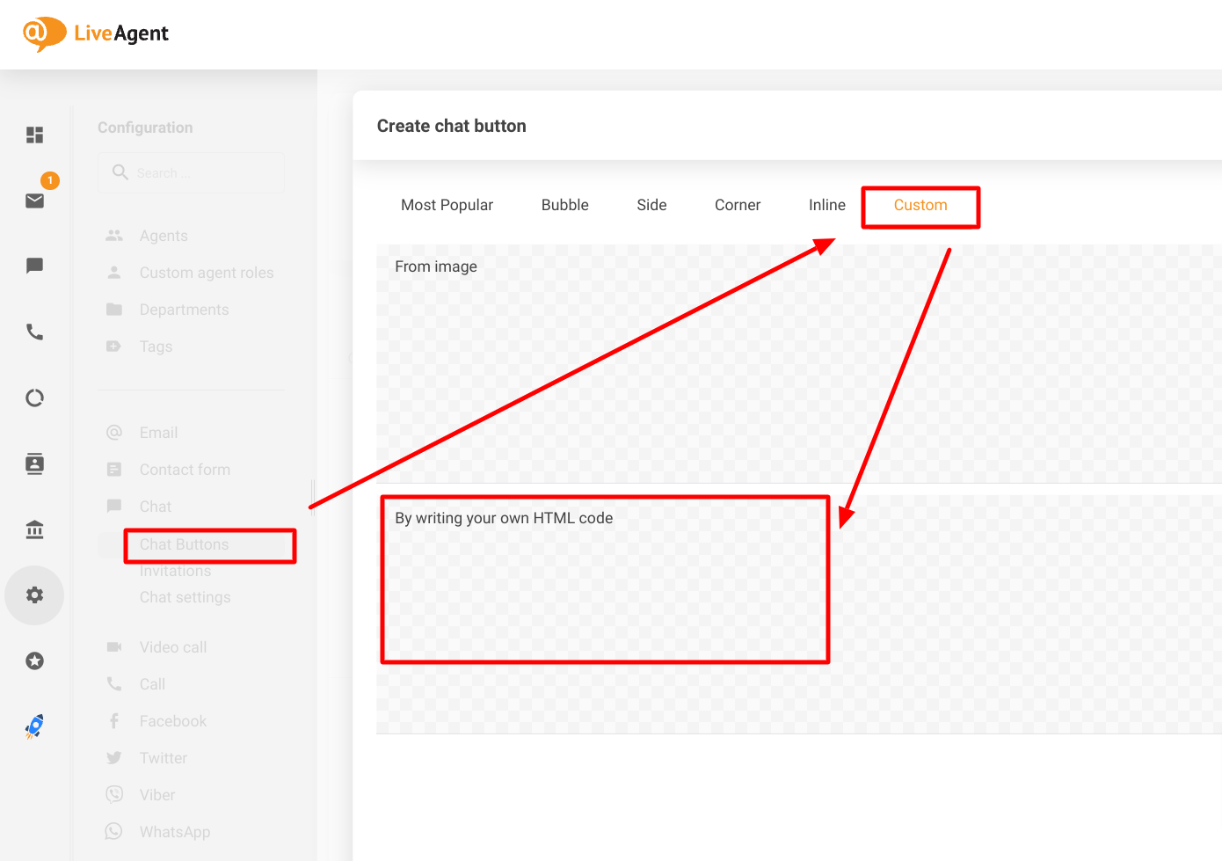Open the customers address book icon
Screen dimensions: 1222x861
click(34, 463)
